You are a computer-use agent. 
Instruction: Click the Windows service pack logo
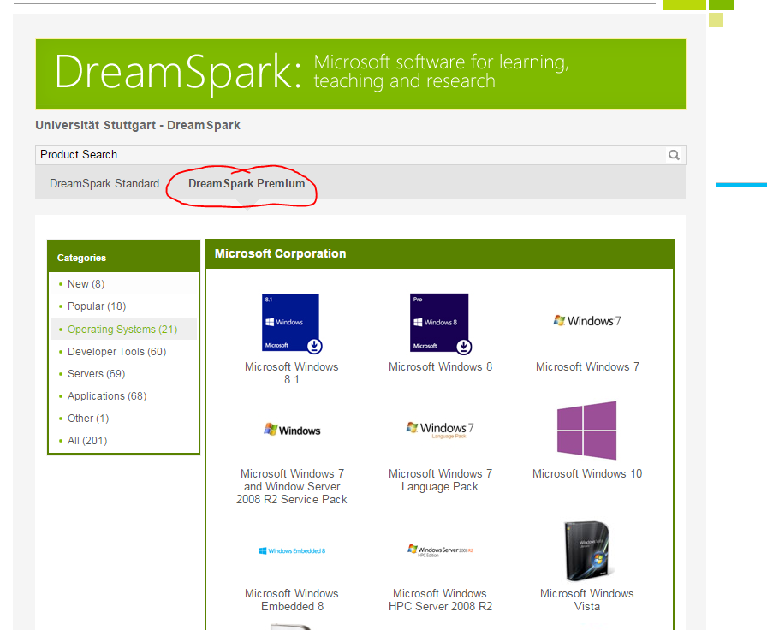[x=292, y=430]
